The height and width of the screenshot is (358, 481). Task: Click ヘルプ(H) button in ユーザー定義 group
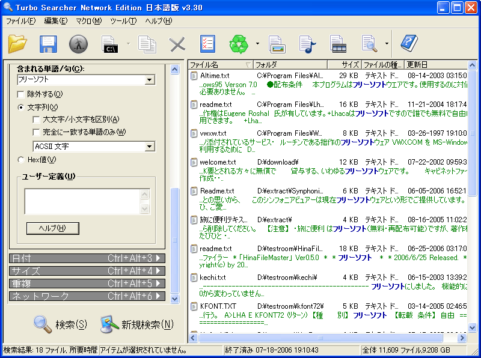[52, 228]
